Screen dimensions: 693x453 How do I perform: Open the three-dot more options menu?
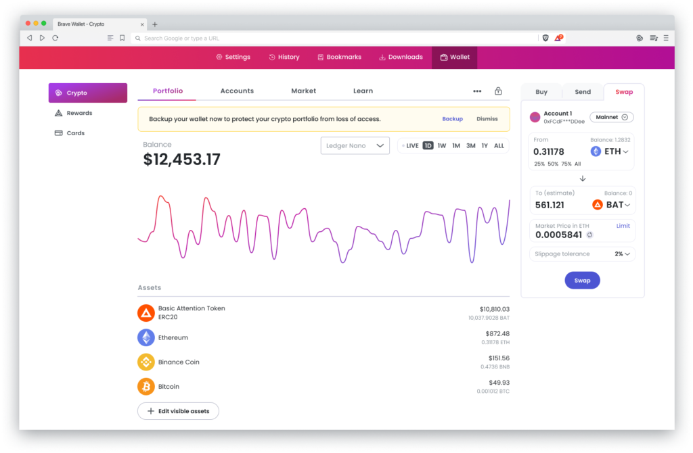(477, 91)
